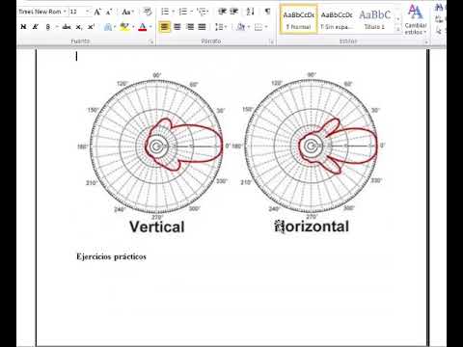This screenshot has height=347, width=463.
Task: Toggle bold formatting (N)
Action: click(x=23, y=27)
